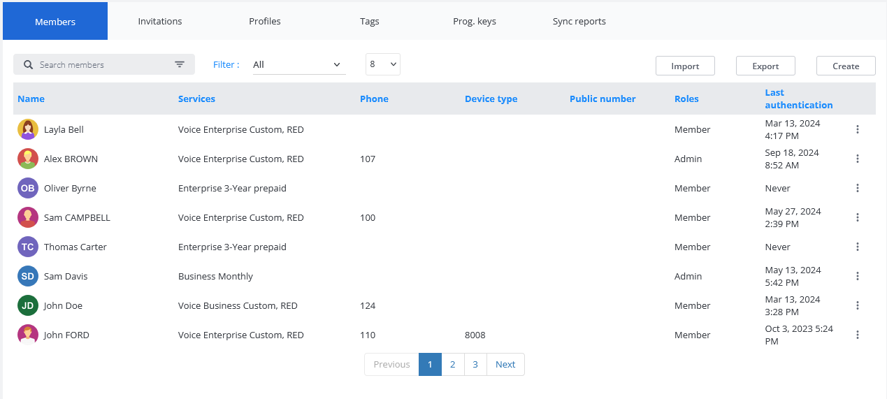Go to page 2 of members
Viewport: 887px width, 399px height.
pos(453,364)
